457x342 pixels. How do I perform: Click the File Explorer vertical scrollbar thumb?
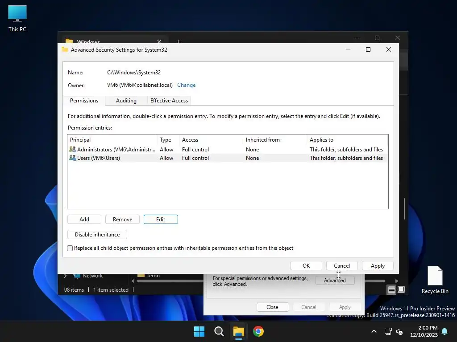tap(404, 208)
